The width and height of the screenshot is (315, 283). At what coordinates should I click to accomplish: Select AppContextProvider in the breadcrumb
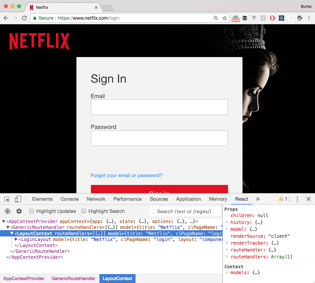point(24,279)
